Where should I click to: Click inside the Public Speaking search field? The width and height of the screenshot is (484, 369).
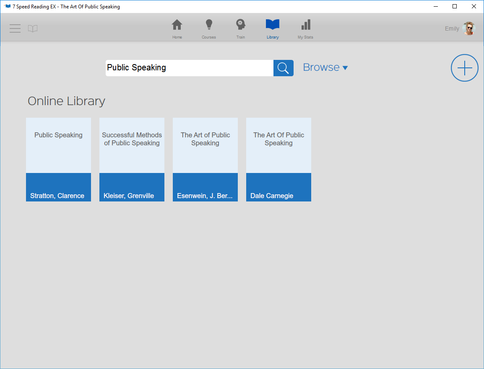[x=189, y=68]
